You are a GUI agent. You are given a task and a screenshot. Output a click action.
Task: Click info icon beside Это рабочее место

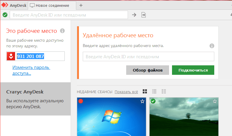click(x=62, y=31)
